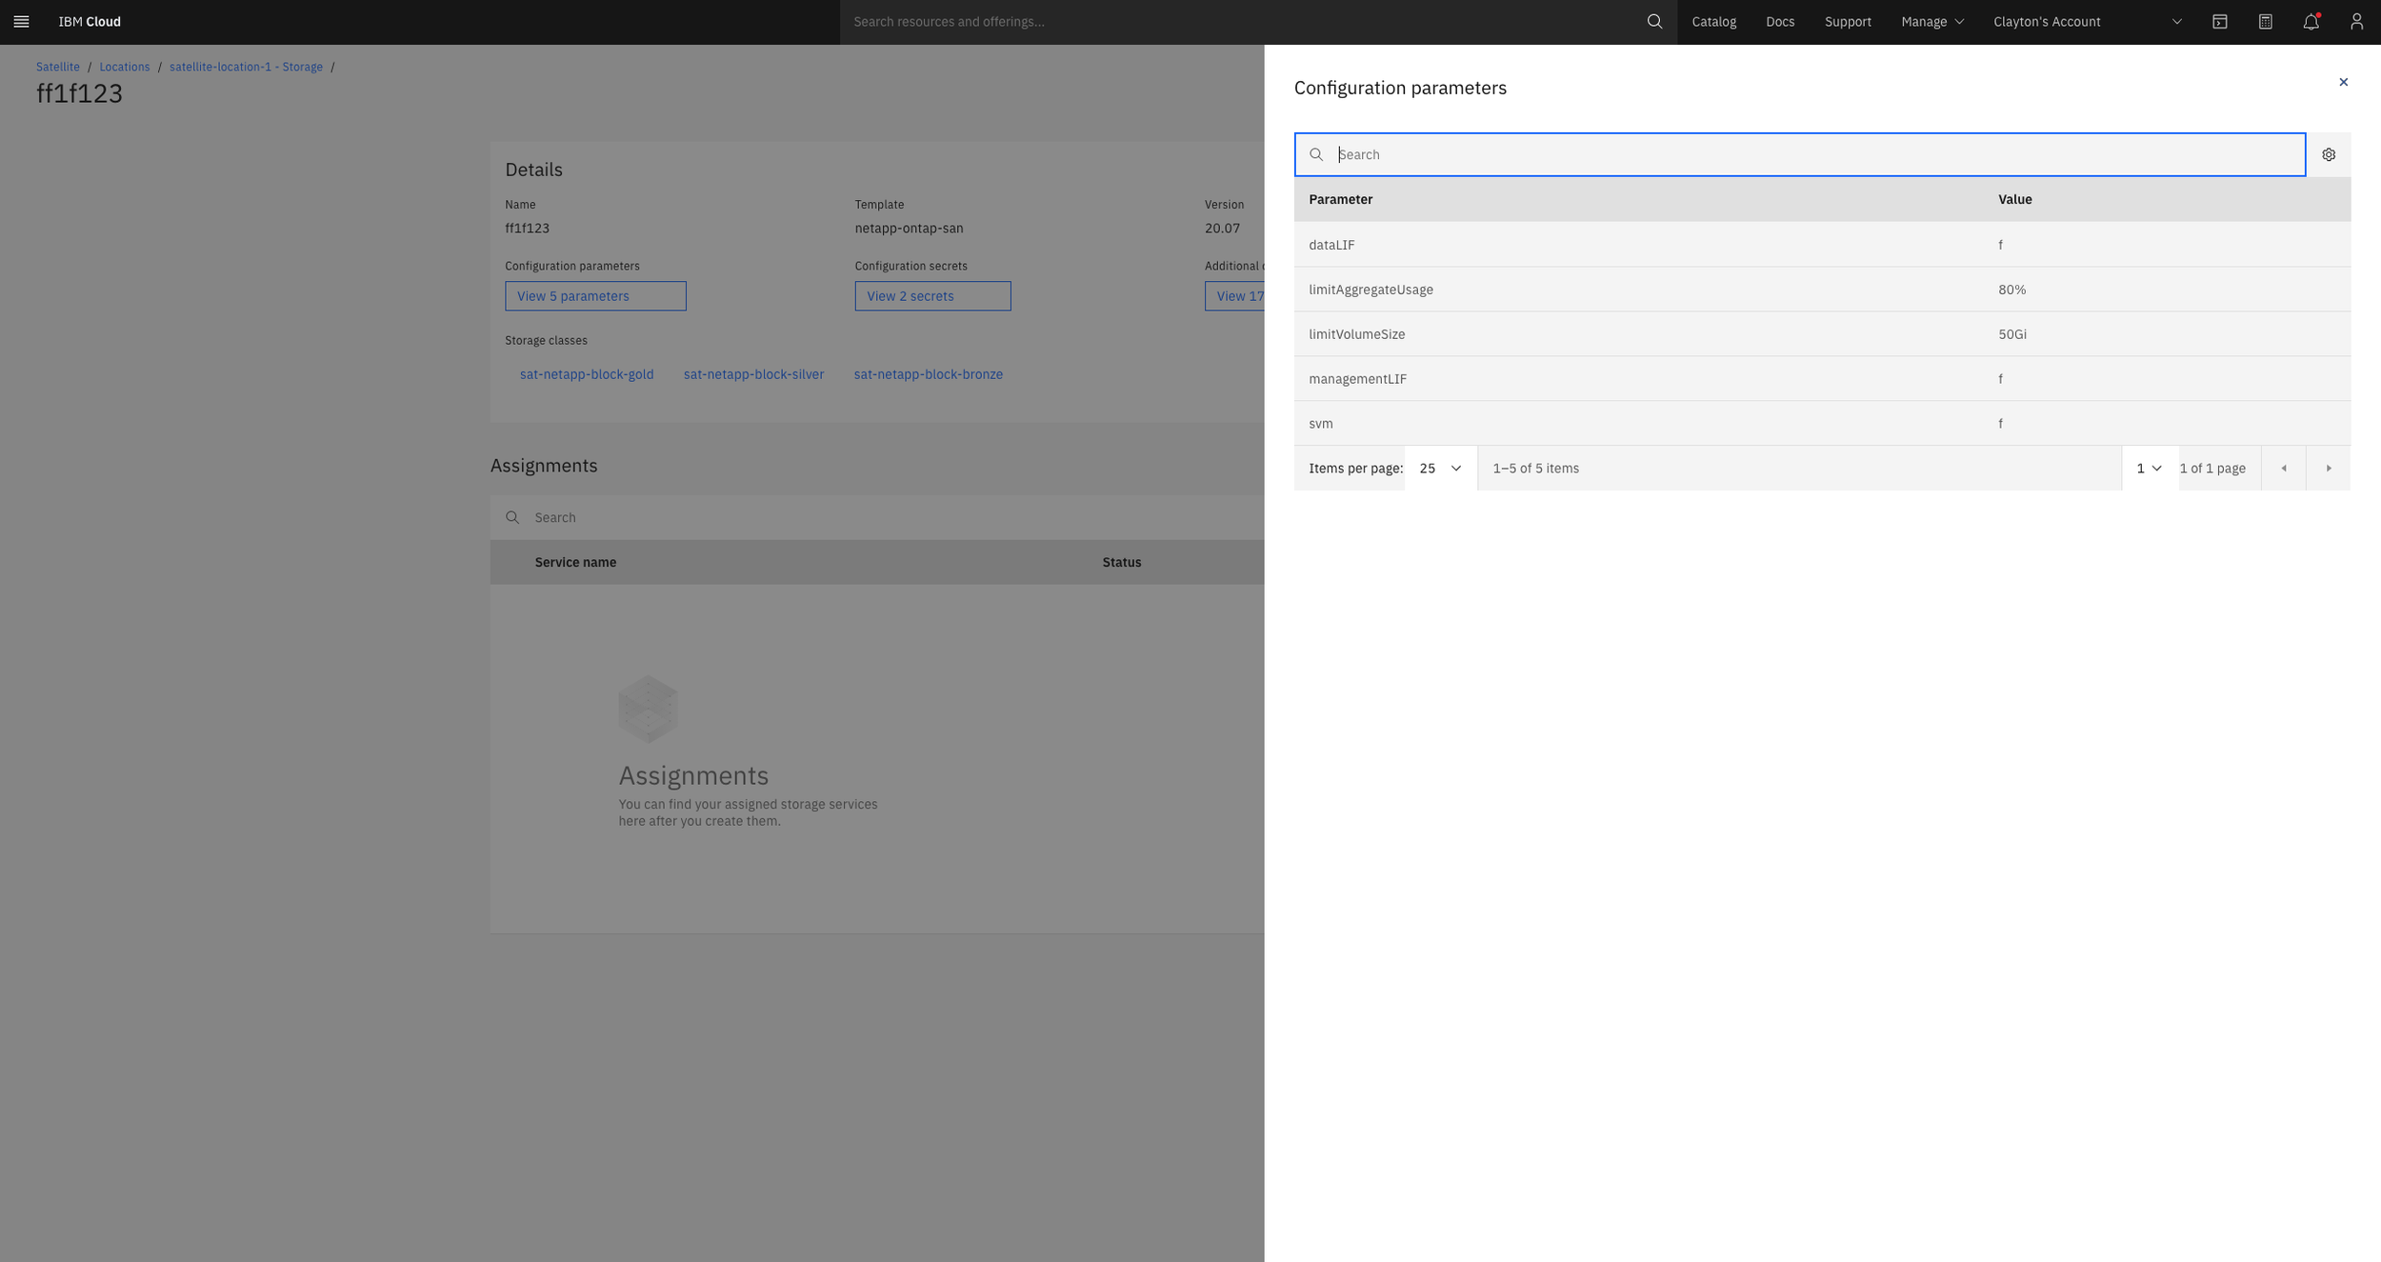2381x1262 pixels.
Task: Open the cost estimator calculator icon
Action: tap(2265, 22)
